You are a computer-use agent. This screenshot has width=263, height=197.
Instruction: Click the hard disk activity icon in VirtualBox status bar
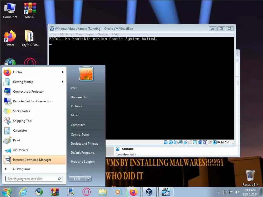pyautogui.click(x=166, y=142)
